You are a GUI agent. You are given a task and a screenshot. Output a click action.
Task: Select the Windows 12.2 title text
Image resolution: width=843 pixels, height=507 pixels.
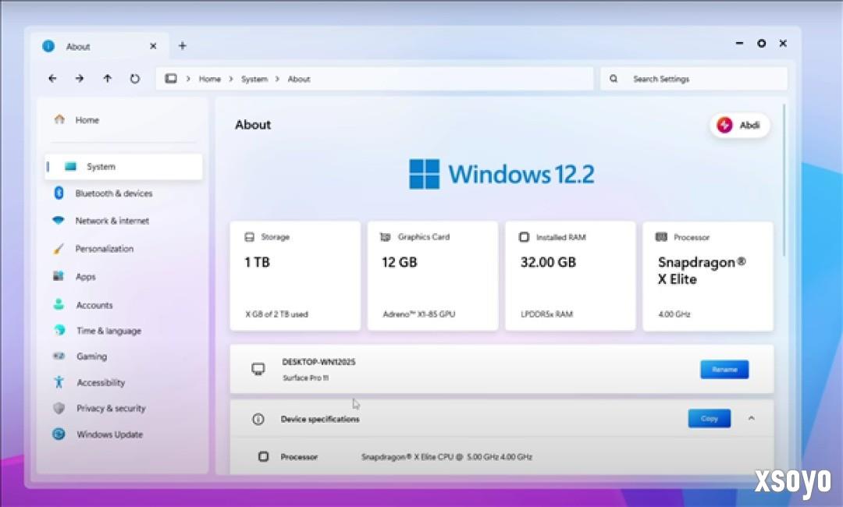click(521, 175)
